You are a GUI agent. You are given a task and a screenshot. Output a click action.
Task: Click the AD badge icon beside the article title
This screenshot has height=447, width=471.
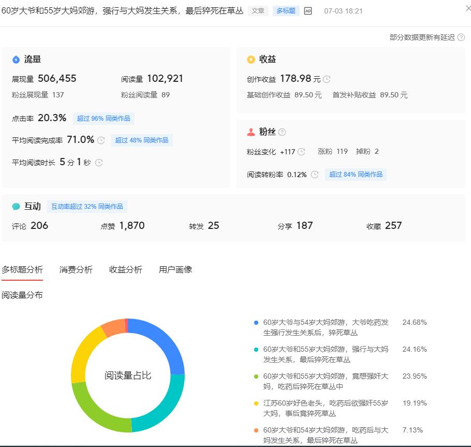coord(307,10)
